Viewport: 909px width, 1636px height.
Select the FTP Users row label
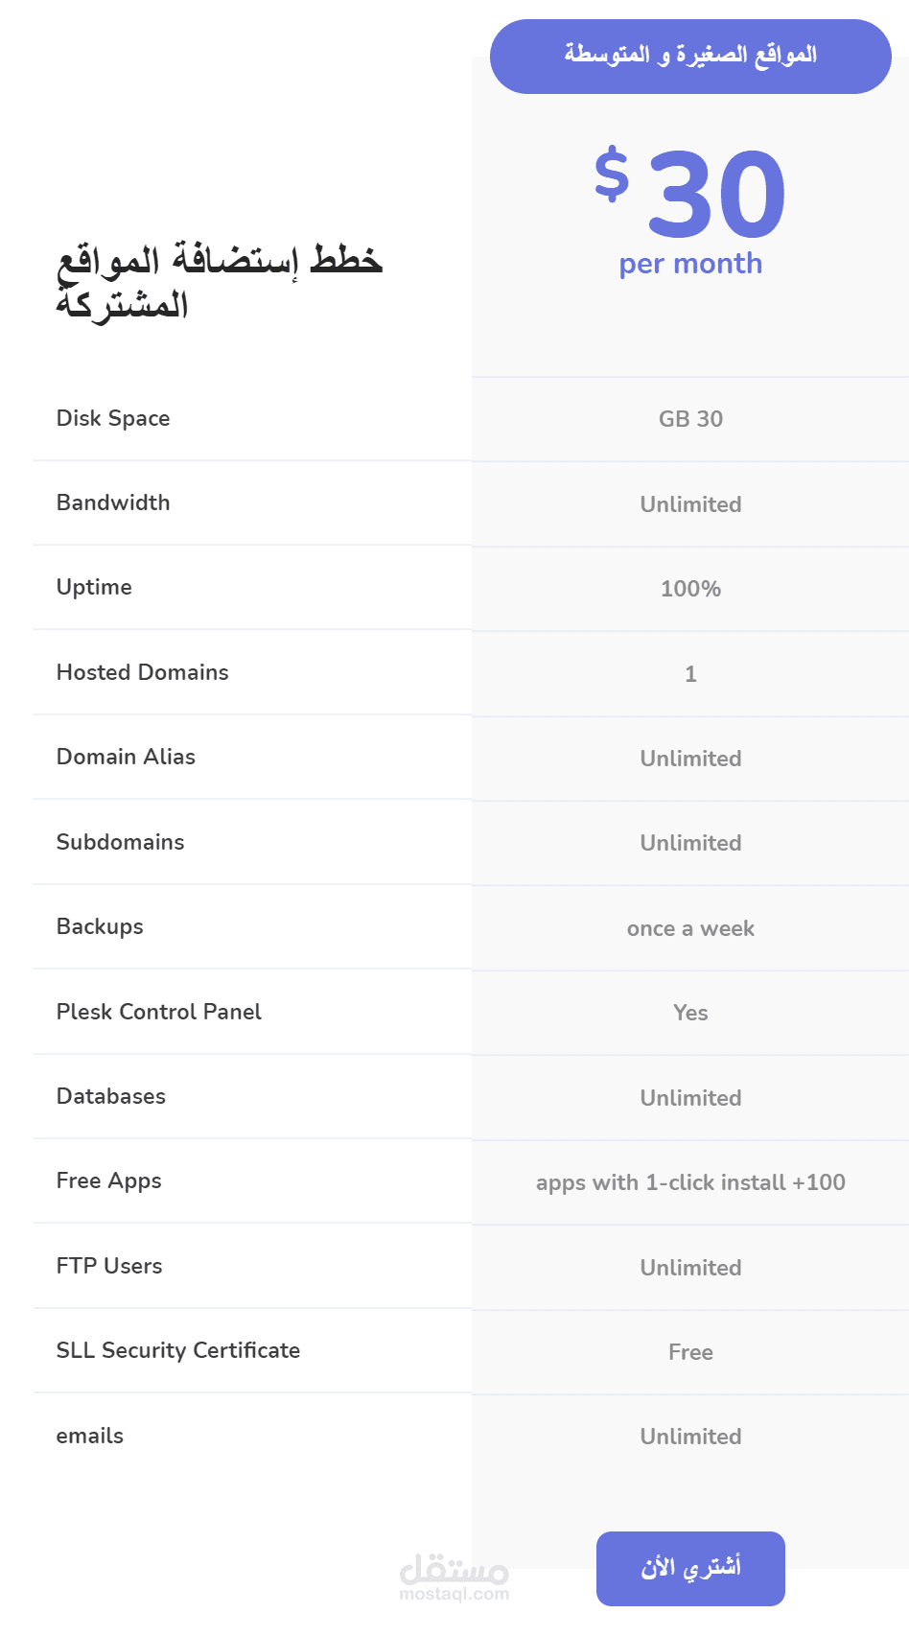(109, 1266)
